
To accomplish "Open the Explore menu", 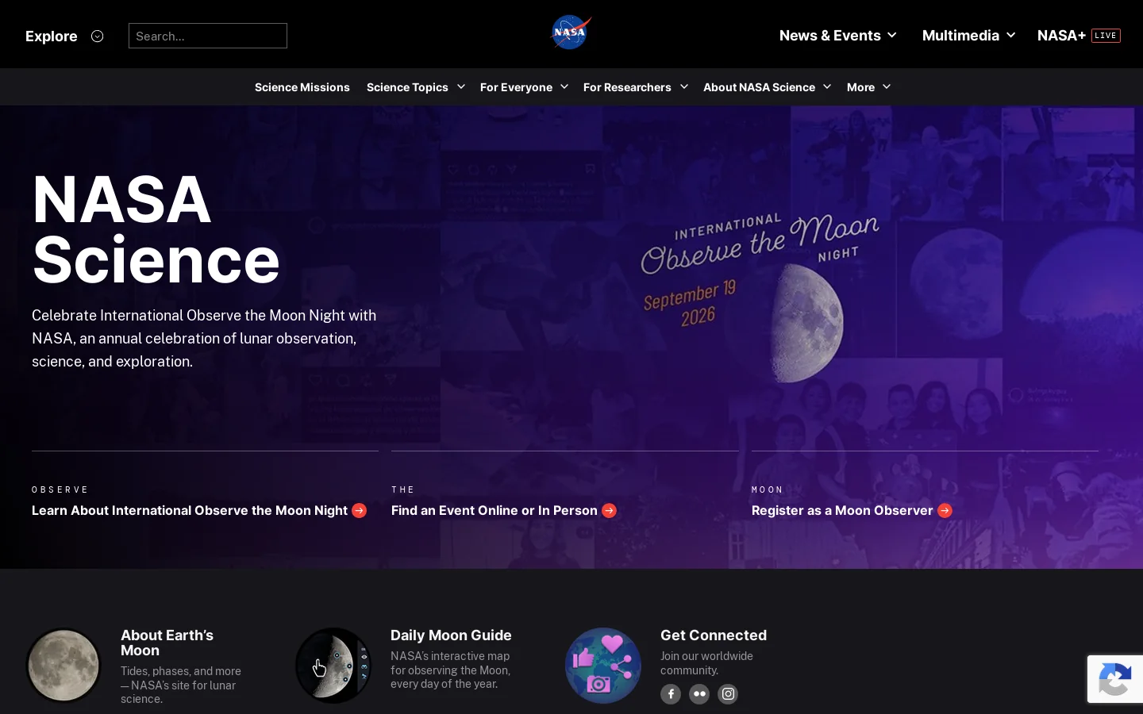I will point(52,36).
